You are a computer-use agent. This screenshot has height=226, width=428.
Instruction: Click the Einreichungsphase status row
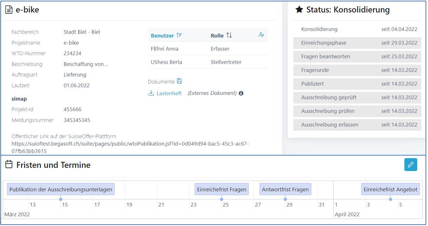[357, 43]
